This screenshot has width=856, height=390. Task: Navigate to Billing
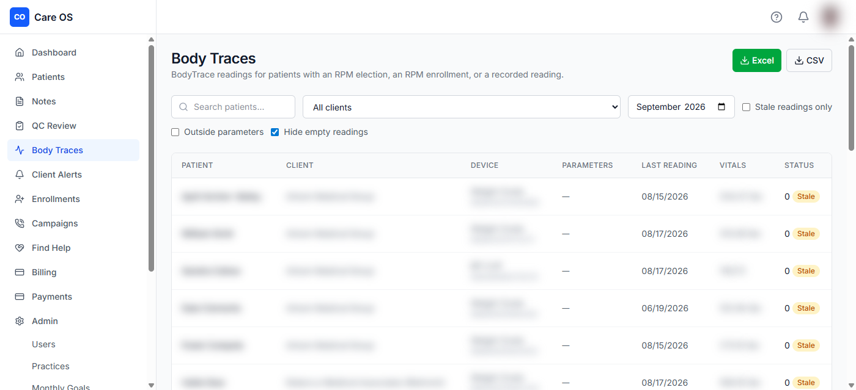click(x=73, y=272)
